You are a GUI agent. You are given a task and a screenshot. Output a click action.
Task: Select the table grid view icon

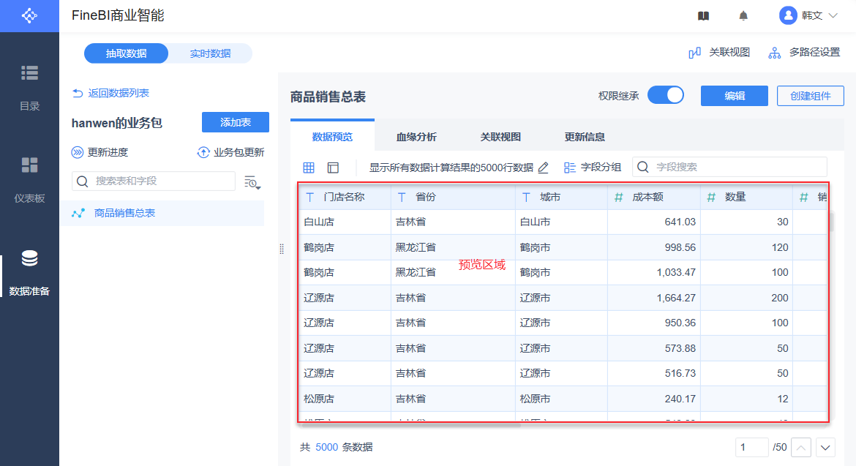coord(309,168)
